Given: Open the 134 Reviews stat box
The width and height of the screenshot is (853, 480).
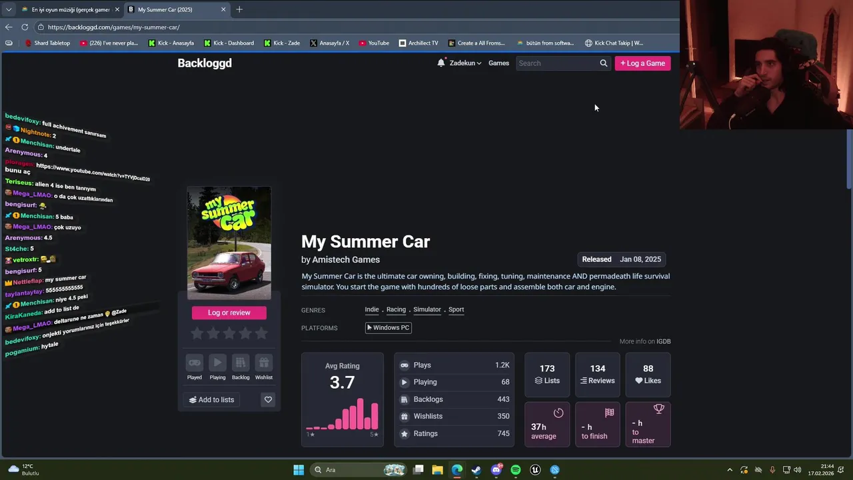Looking at the screenshot, I should pyautogui.click(x=598, y=375).
